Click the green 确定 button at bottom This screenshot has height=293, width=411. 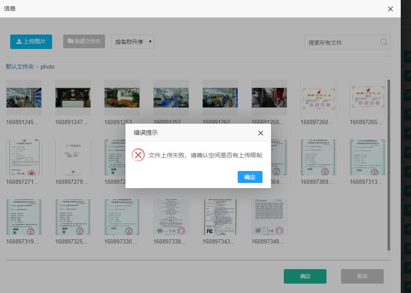(x=305, y=276)
